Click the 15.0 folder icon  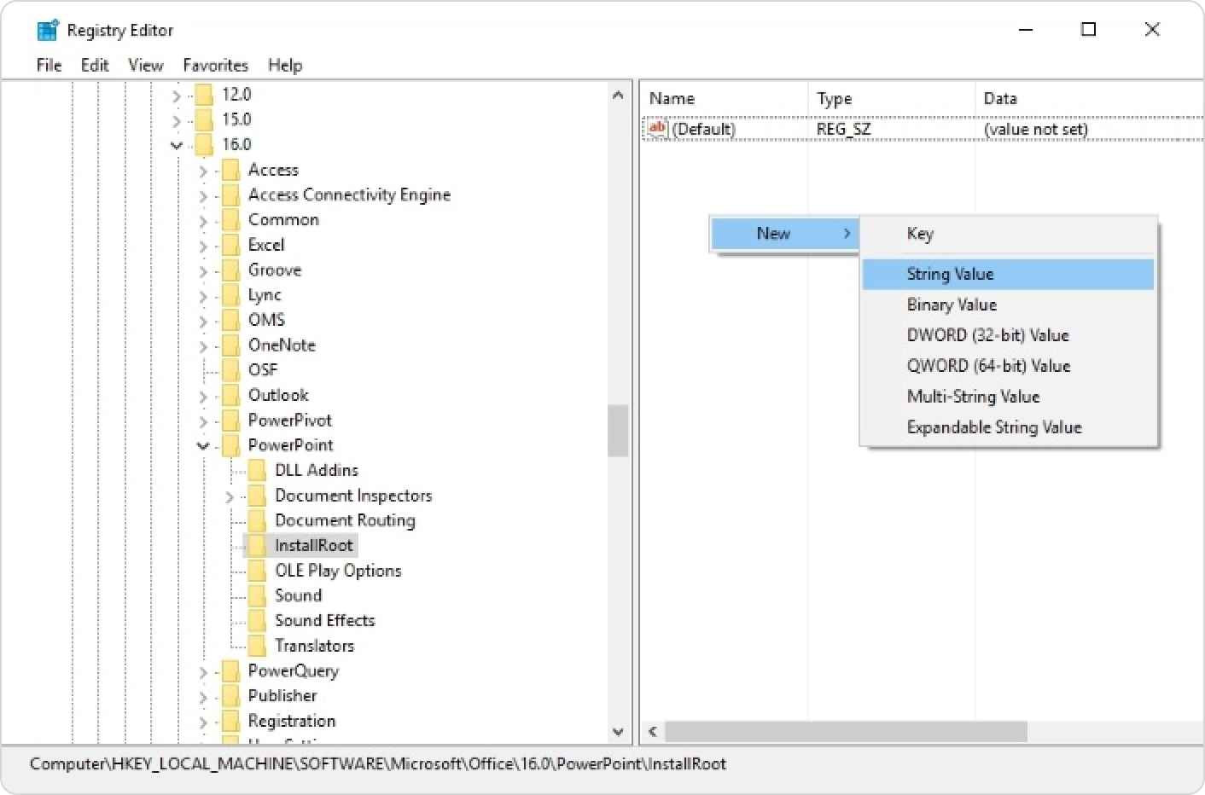tap(204, 119)
